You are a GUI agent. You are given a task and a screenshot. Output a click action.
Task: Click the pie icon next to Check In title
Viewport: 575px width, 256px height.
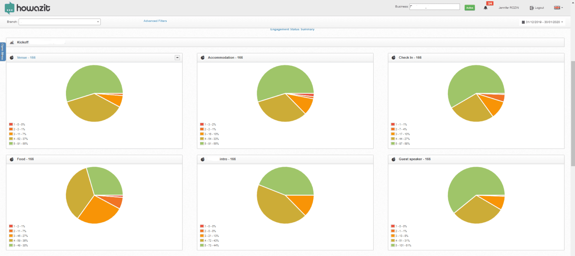[x=394, y=58]
